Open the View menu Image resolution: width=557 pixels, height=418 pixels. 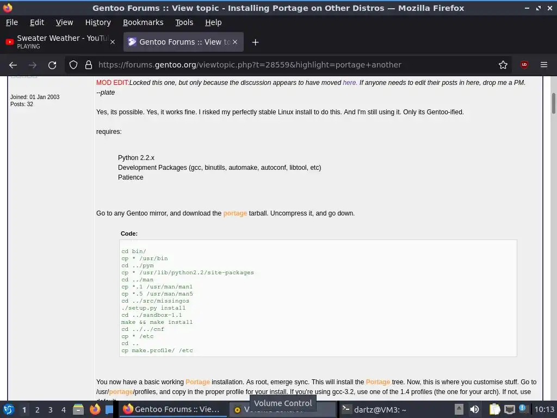click(64, 22)
